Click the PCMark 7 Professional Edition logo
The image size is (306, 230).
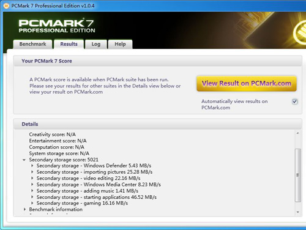point(57,26)
